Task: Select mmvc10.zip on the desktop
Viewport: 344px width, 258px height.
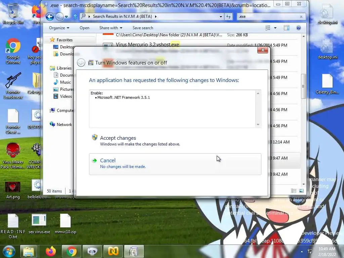Action: (x=66, y=224)
